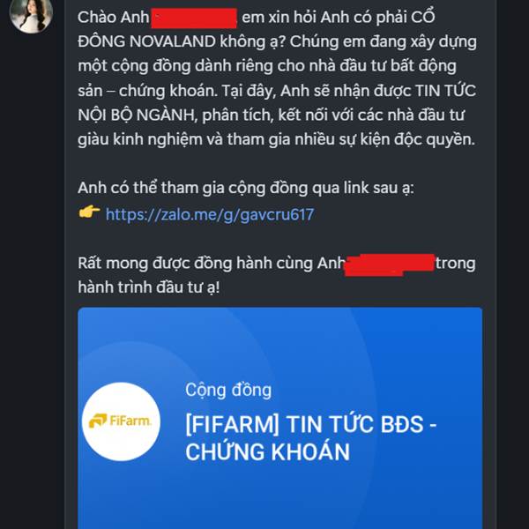Click the yellow FiFarm symbol inside the logo
Screen dimensions: 529x529
point(98,421)
